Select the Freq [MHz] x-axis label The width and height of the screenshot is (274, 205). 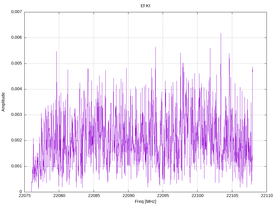coord(145,202)
